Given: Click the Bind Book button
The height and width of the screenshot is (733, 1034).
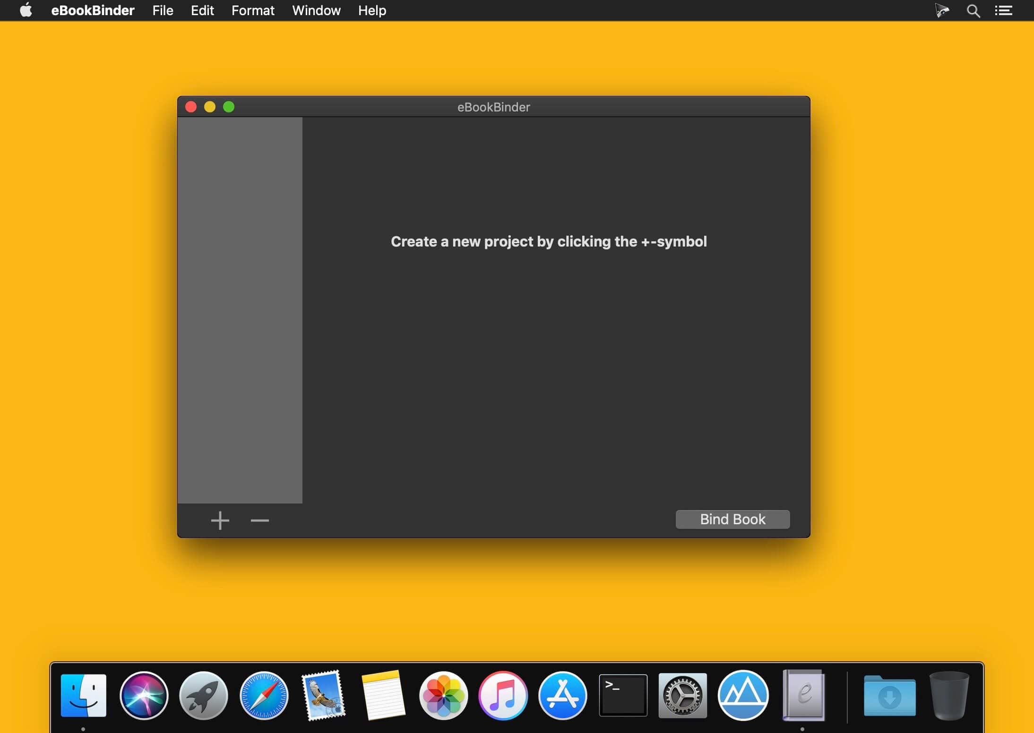Looking at the screenshot, I should pos(732,519).
